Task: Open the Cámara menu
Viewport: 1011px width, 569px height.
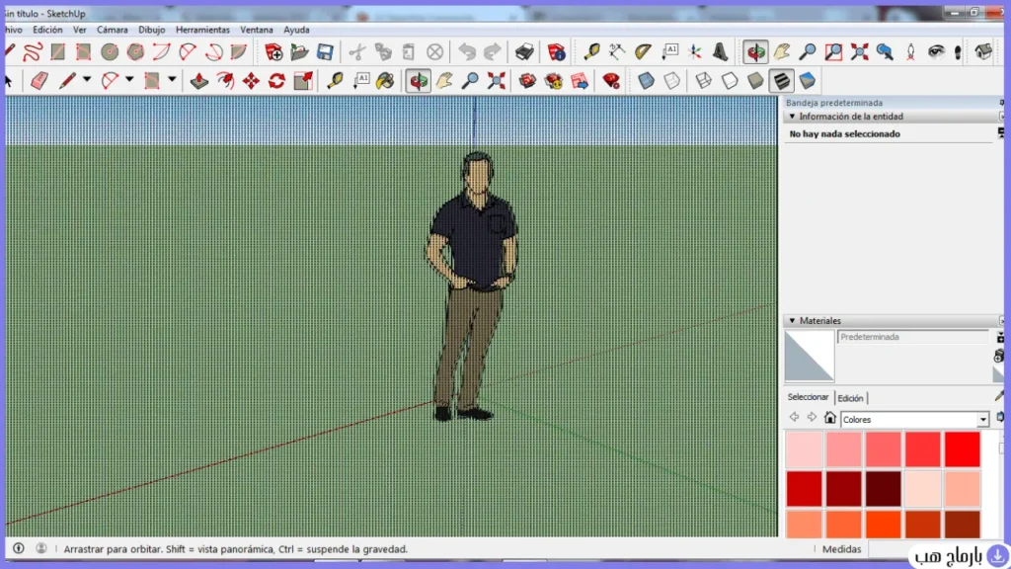Action: [113, 30]
